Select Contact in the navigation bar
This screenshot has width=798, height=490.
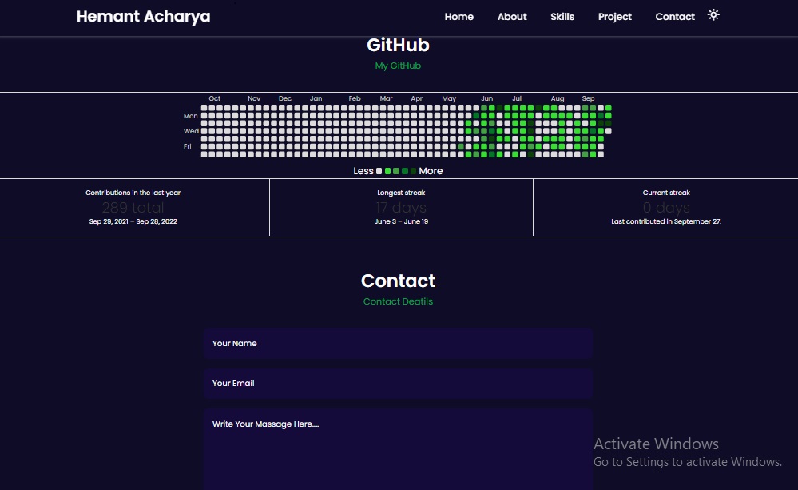675,17
